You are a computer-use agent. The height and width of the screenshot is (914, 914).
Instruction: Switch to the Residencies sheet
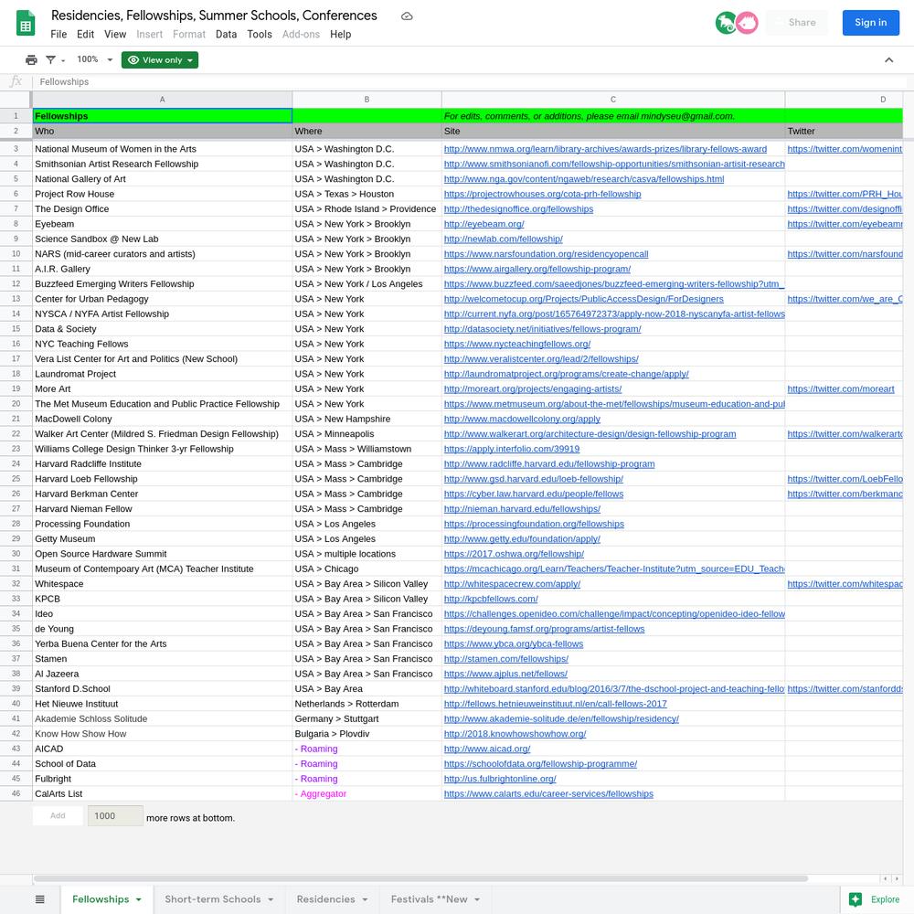326,899
